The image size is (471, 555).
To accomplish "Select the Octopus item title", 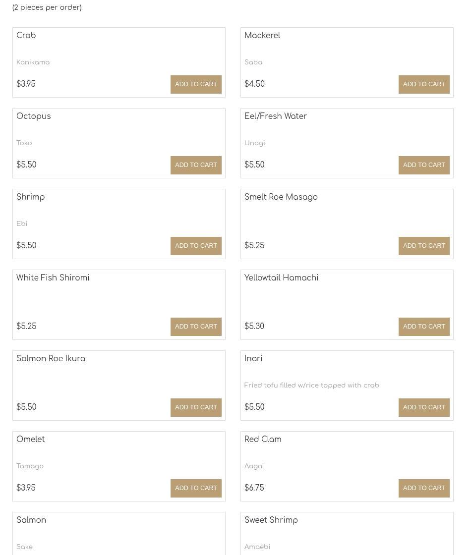I will (x=33, y=116).
